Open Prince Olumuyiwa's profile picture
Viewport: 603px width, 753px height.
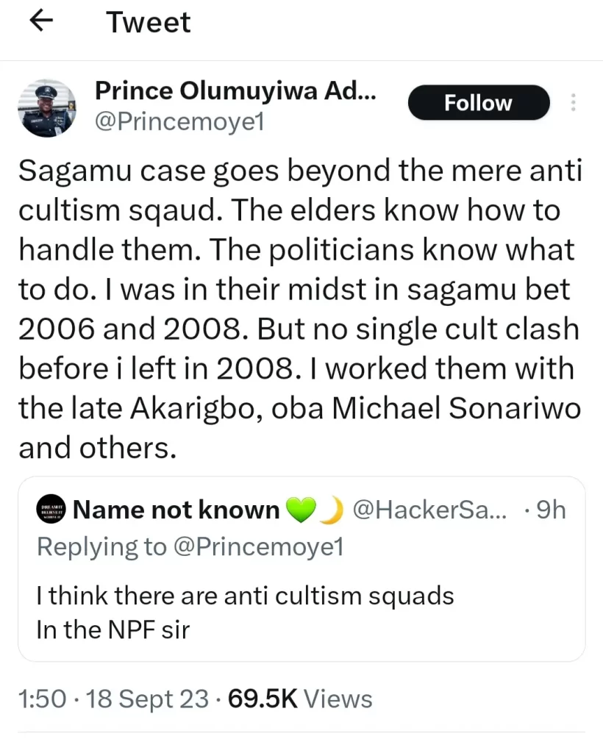coord(46,108)
